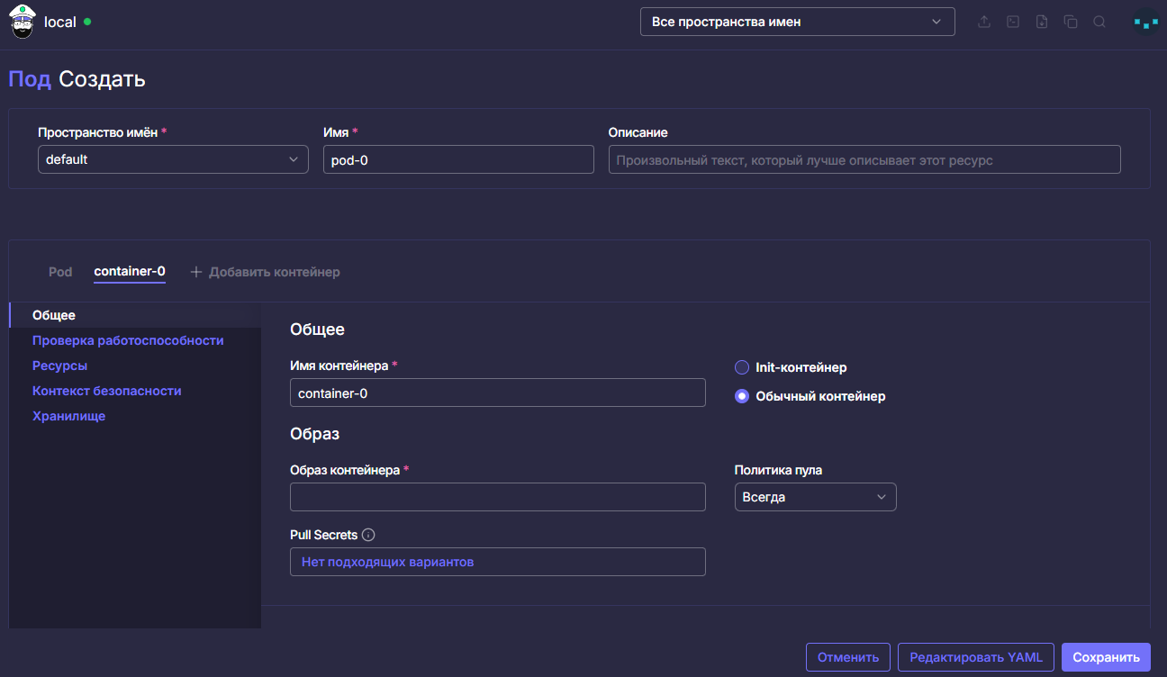Focus the Описание text field
The width and height of the screenshot is (1167, 677).
click(864, 159)
